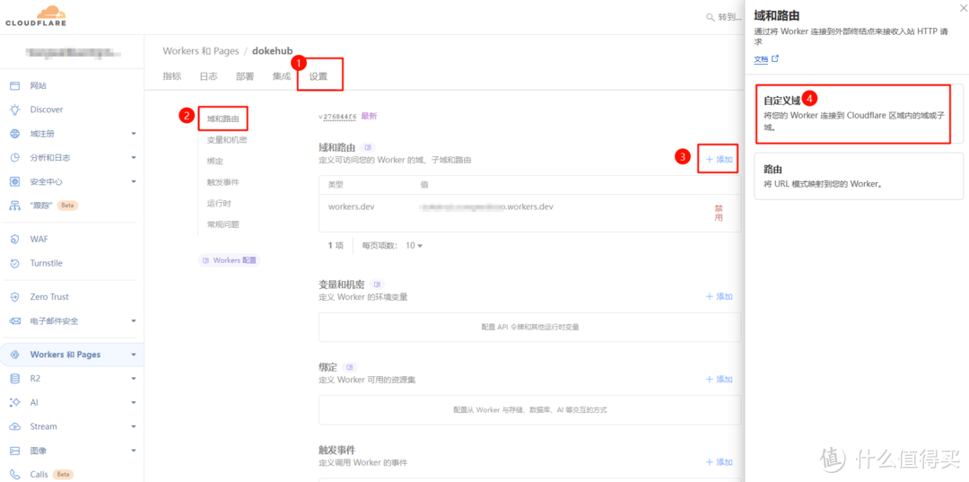The image size is (969, 482).
Task: Select 触发事件 in settings menu
Action: [x=223, y=182]
